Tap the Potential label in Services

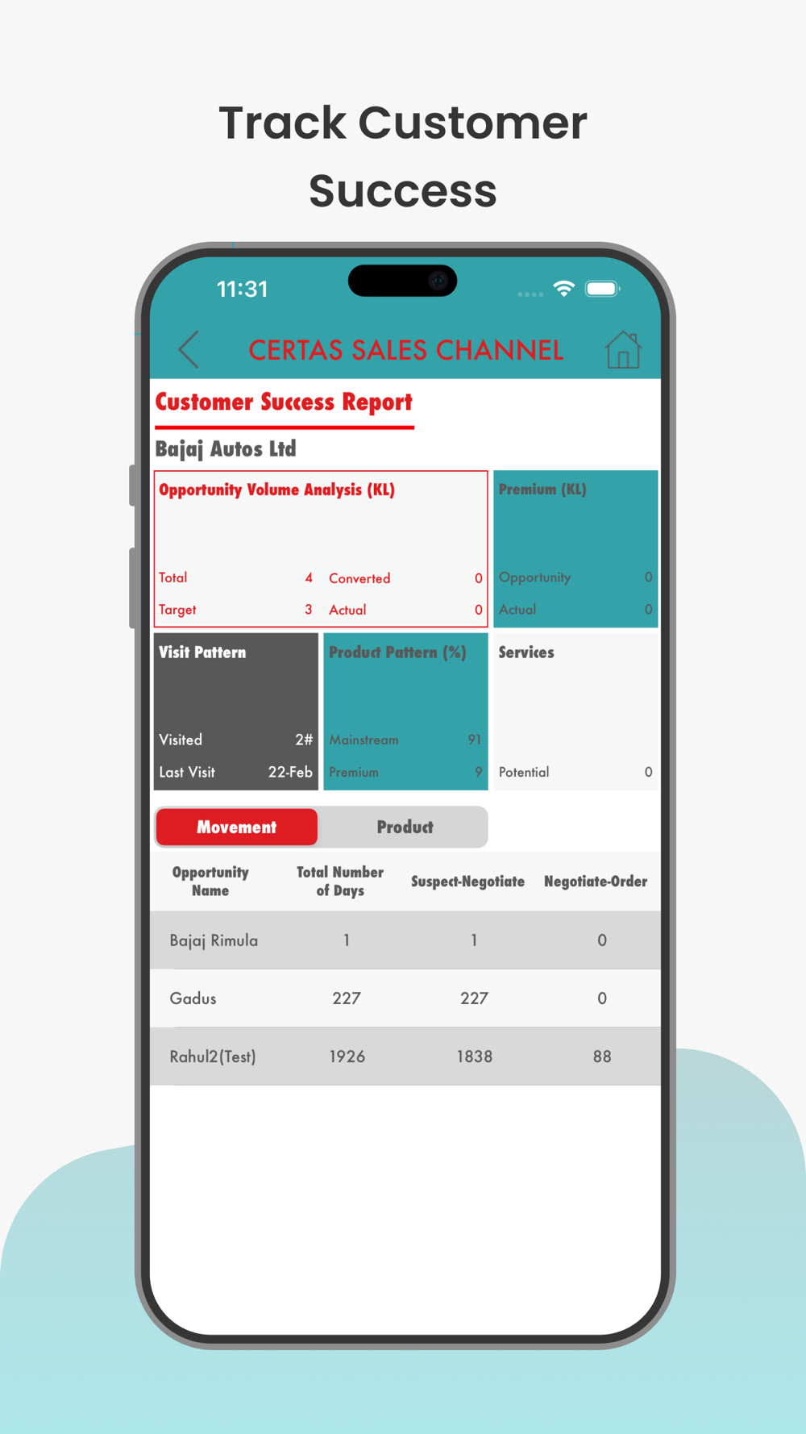pyautogui.click(x=524, y=772)
